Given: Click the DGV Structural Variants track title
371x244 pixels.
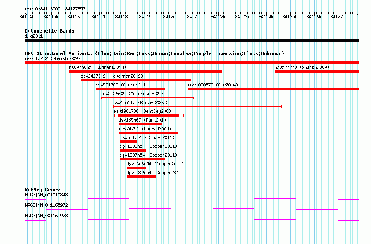Looking at the screenshot, I should pyautogui.click(x=155, y=53).
